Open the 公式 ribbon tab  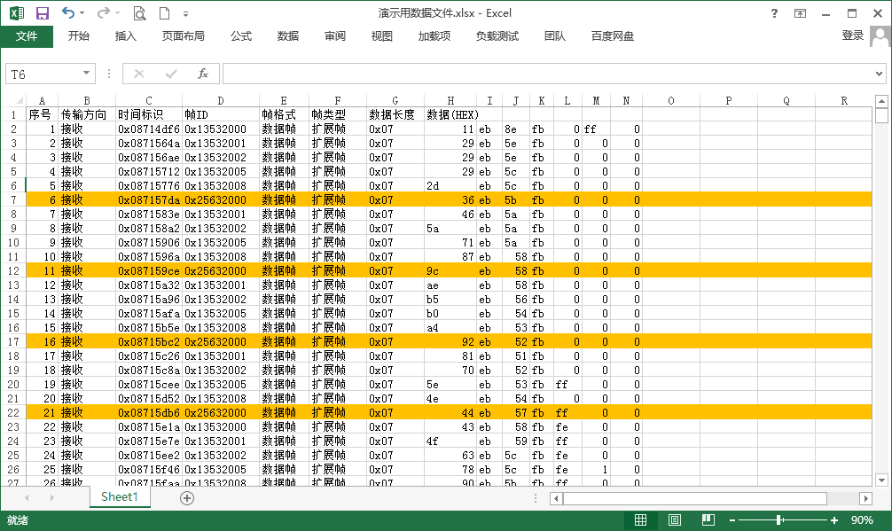(241, 36)
